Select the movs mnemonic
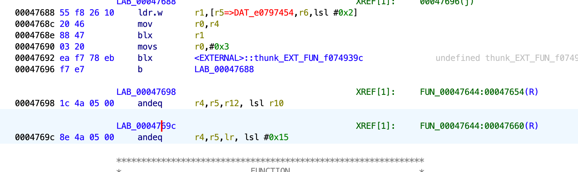The width and height of the screenshot is (578, 172). click(x=148, y=47)
